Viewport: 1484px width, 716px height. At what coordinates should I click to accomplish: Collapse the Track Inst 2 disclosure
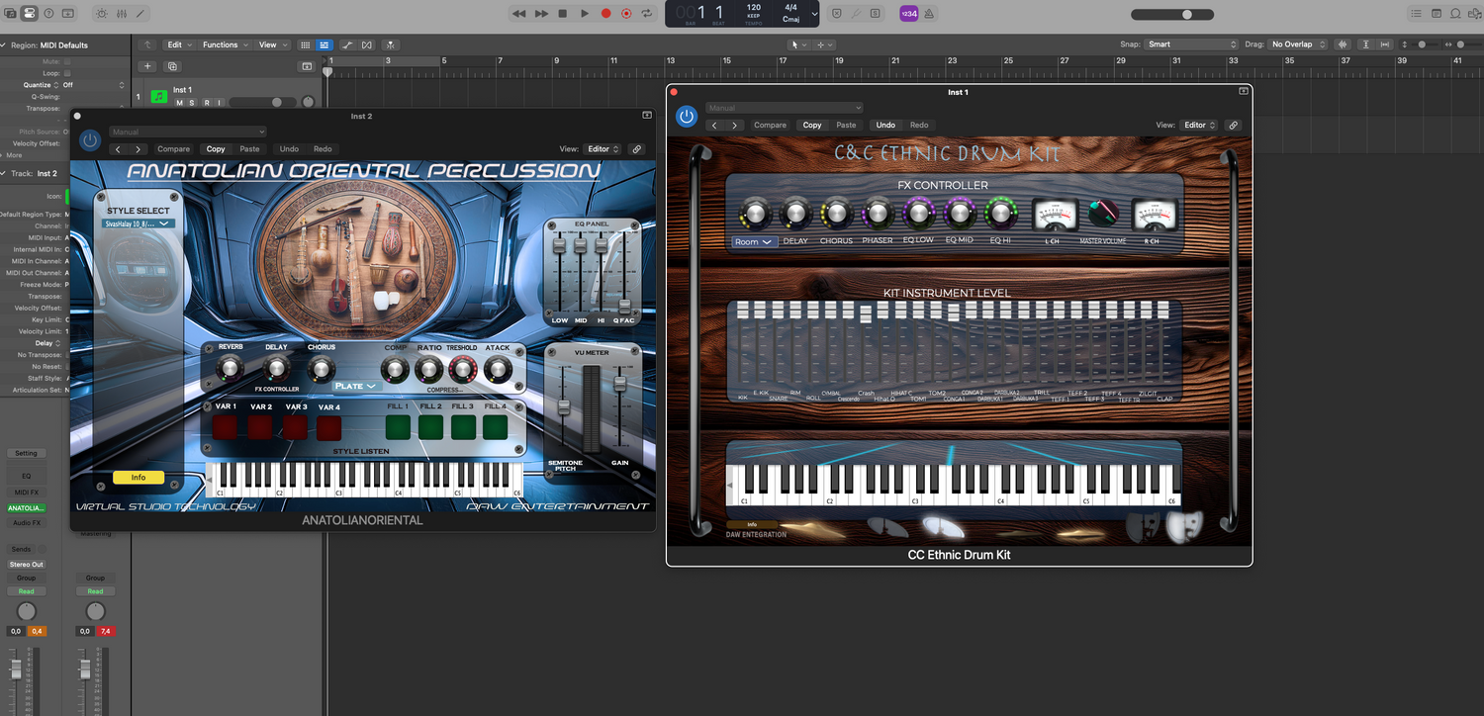coord(4,173)
